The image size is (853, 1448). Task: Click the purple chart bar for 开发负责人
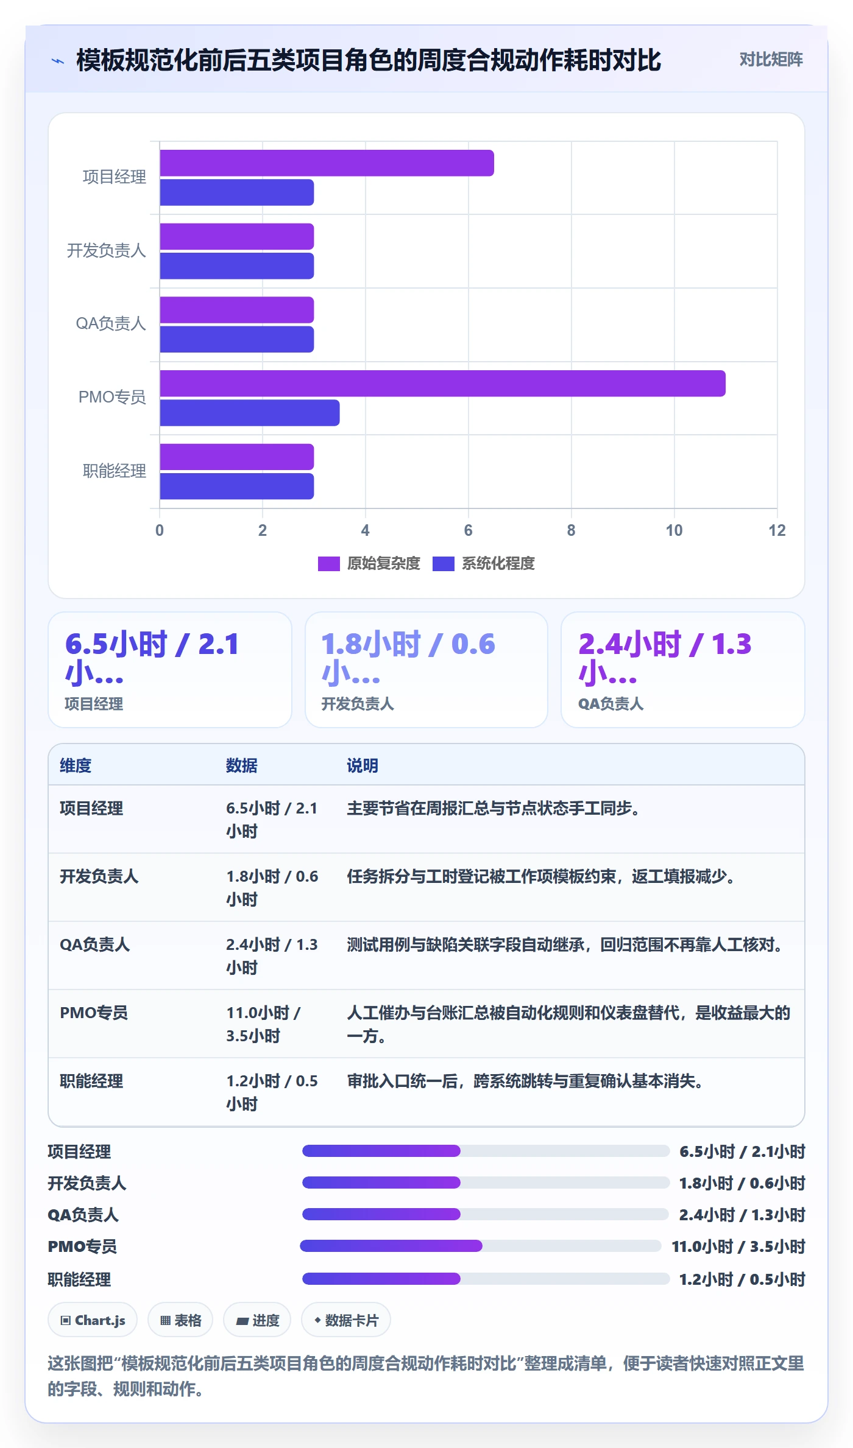237,237
